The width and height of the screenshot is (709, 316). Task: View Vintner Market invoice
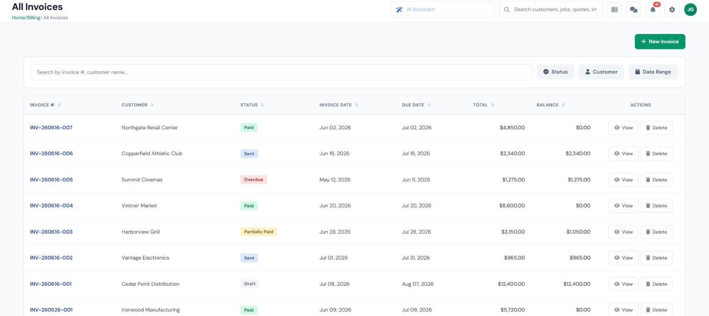tap(623, 206)
